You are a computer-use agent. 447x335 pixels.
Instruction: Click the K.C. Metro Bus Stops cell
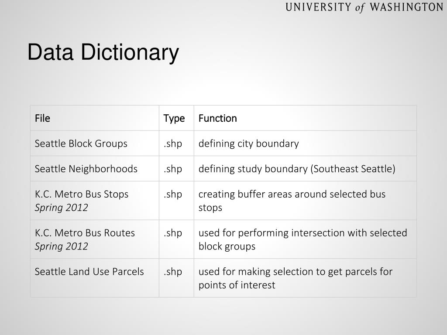82,194
